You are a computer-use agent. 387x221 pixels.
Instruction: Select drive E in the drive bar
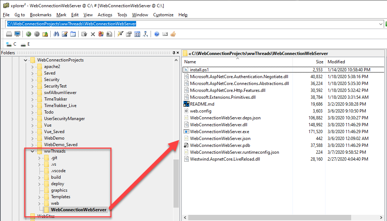coord(25,44)
